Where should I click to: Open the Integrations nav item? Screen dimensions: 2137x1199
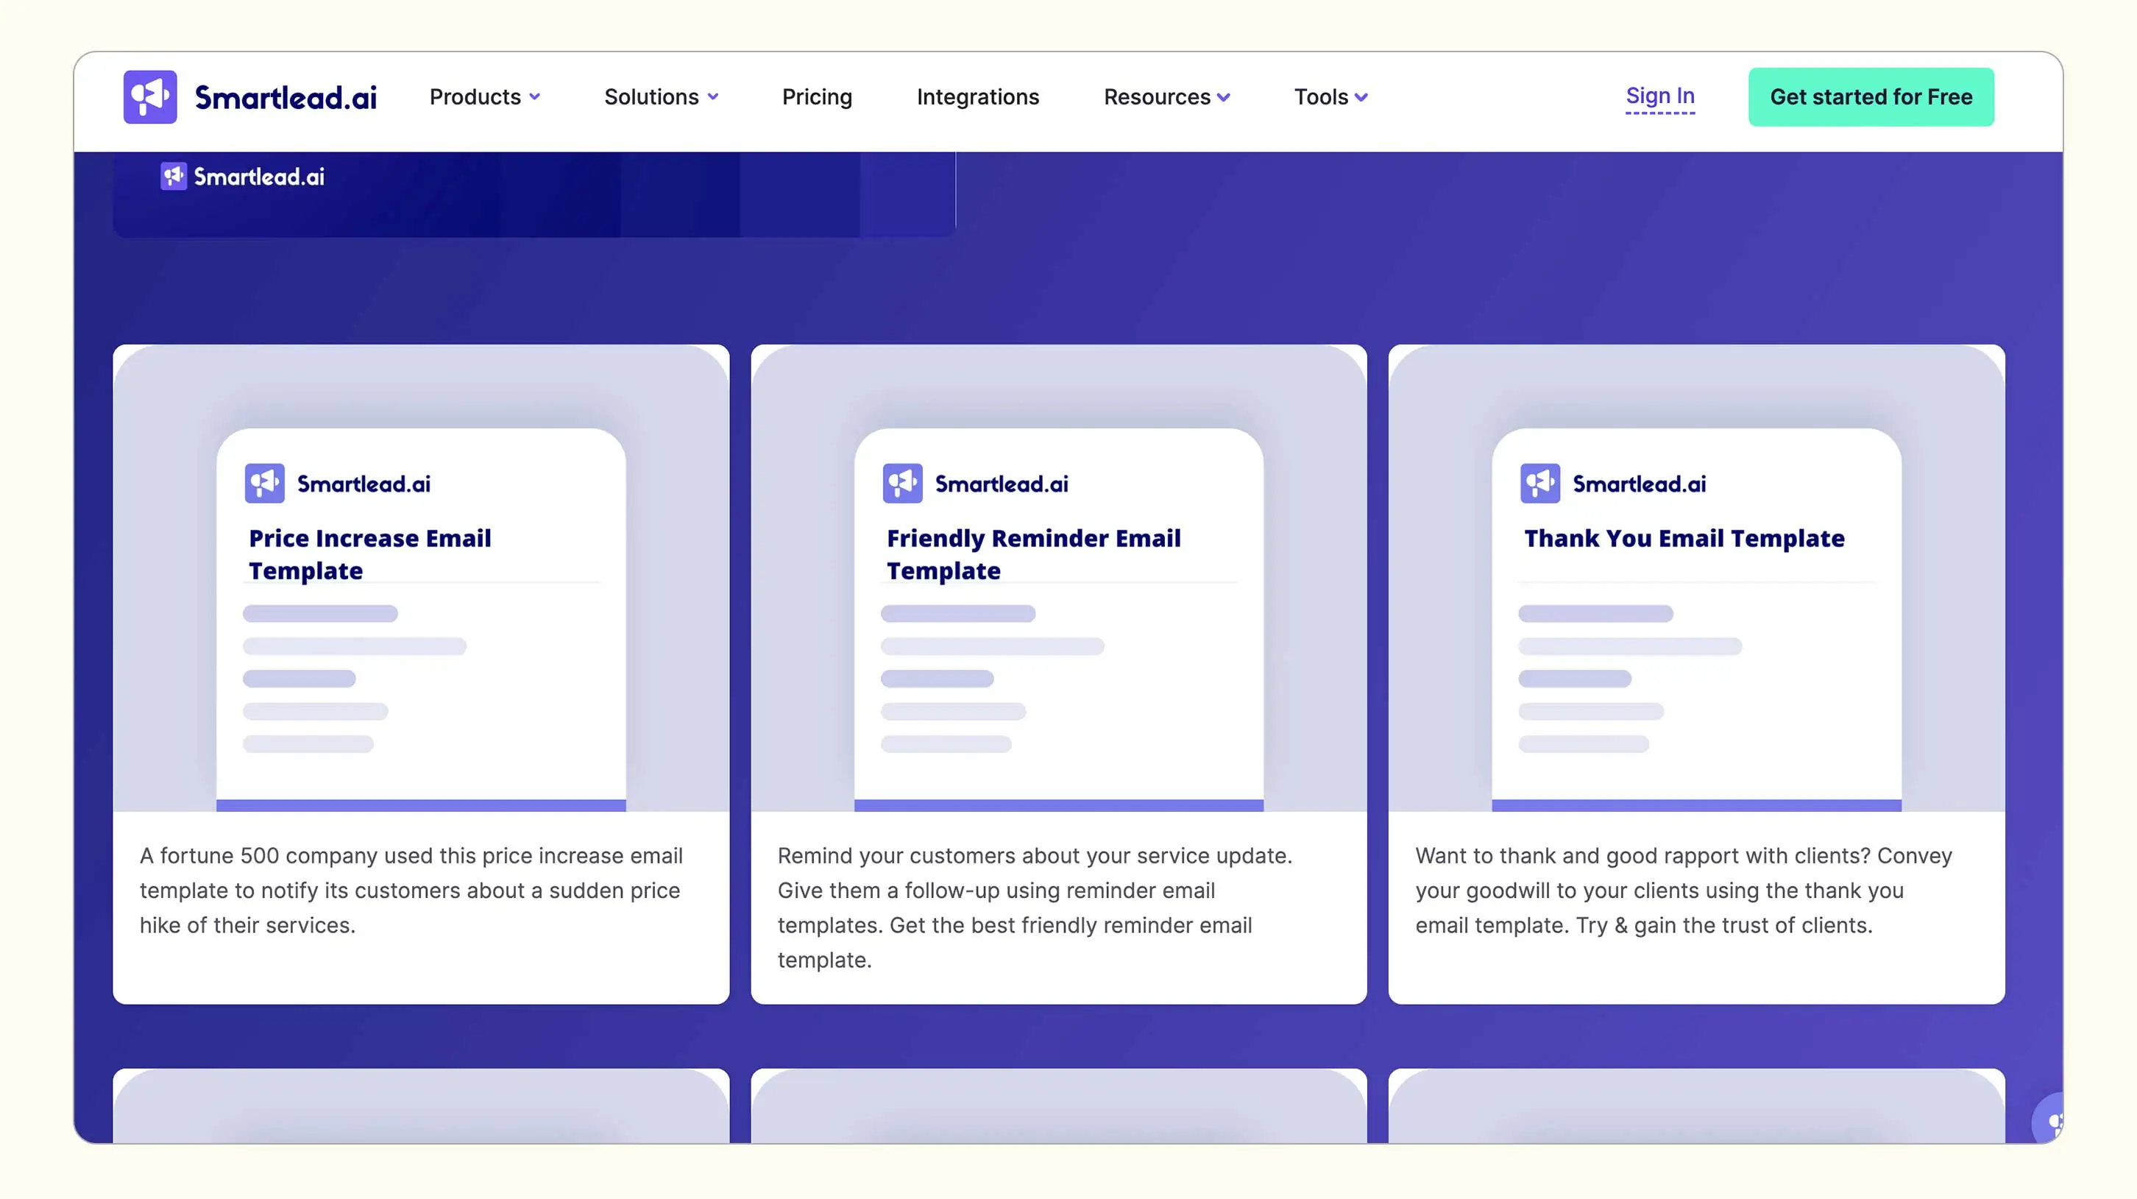tap(977, 97)
